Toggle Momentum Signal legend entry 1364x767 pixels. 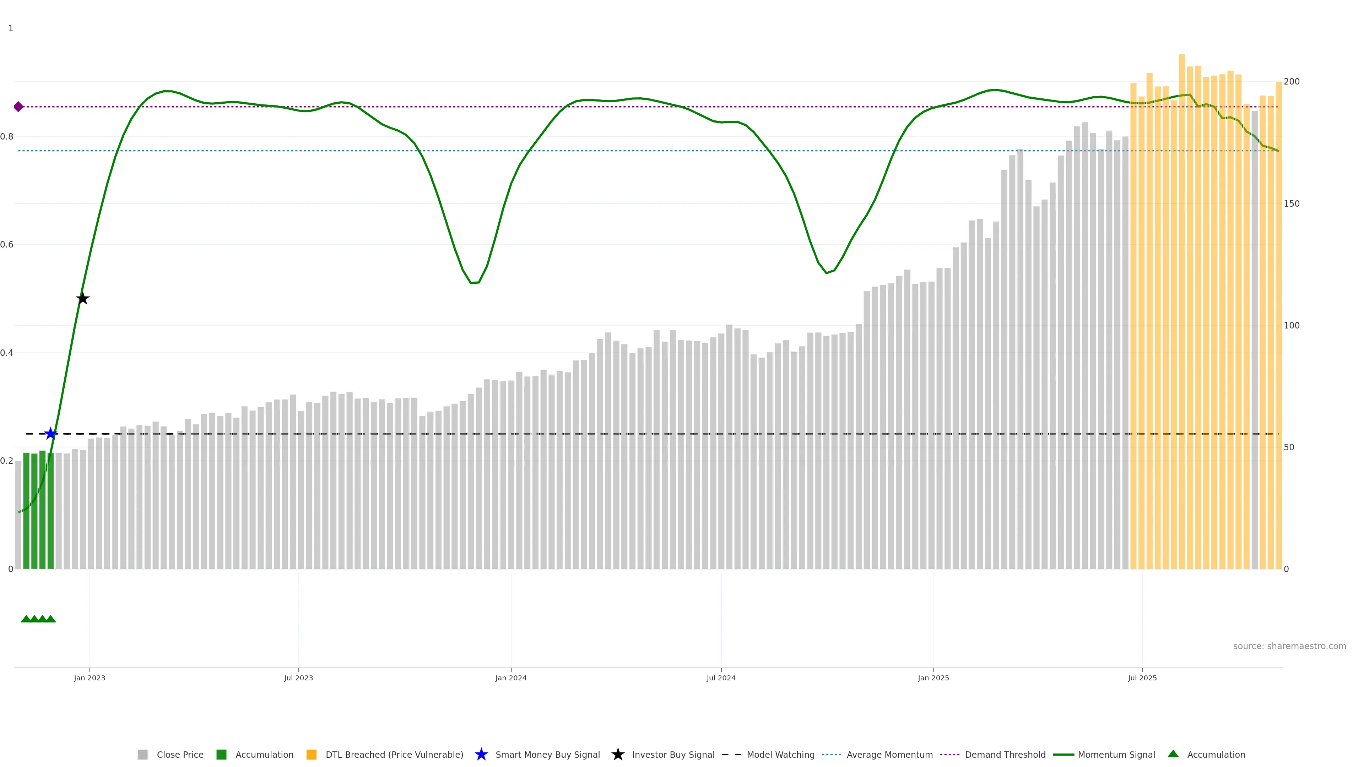pyautogui.click(x=1116, y=754)
